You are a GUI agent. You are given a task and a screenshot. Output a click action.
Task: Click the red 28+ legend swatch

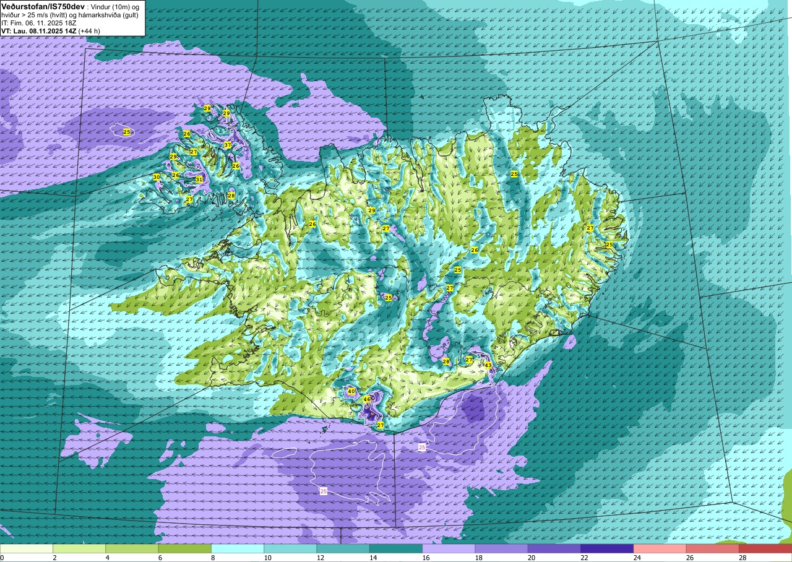765,548
